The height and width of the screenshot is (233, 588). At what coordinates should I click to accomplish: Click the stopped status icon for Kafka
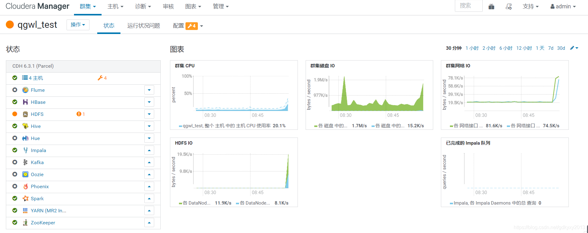click(x=15, y=162)
